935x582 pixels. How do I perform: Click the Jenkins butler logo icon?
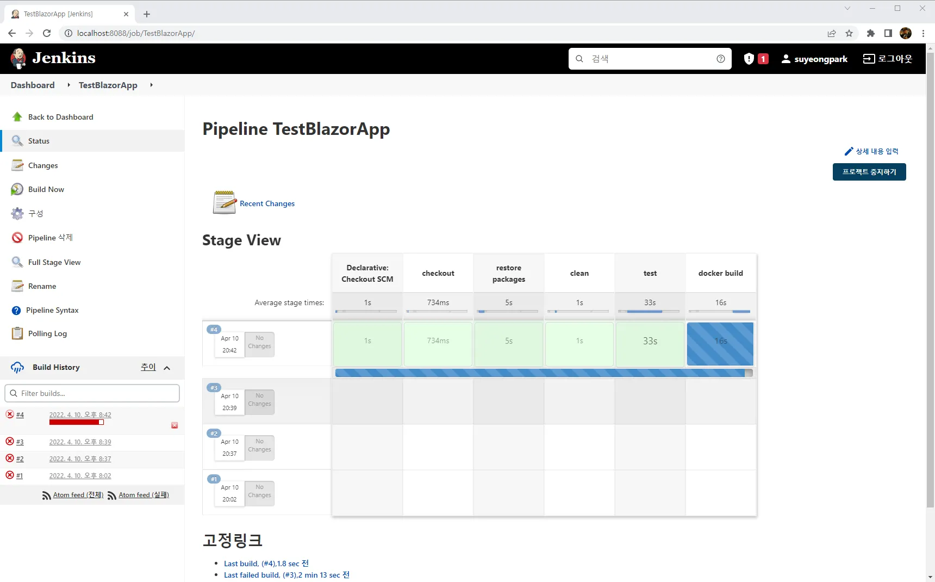pos(18,58)
